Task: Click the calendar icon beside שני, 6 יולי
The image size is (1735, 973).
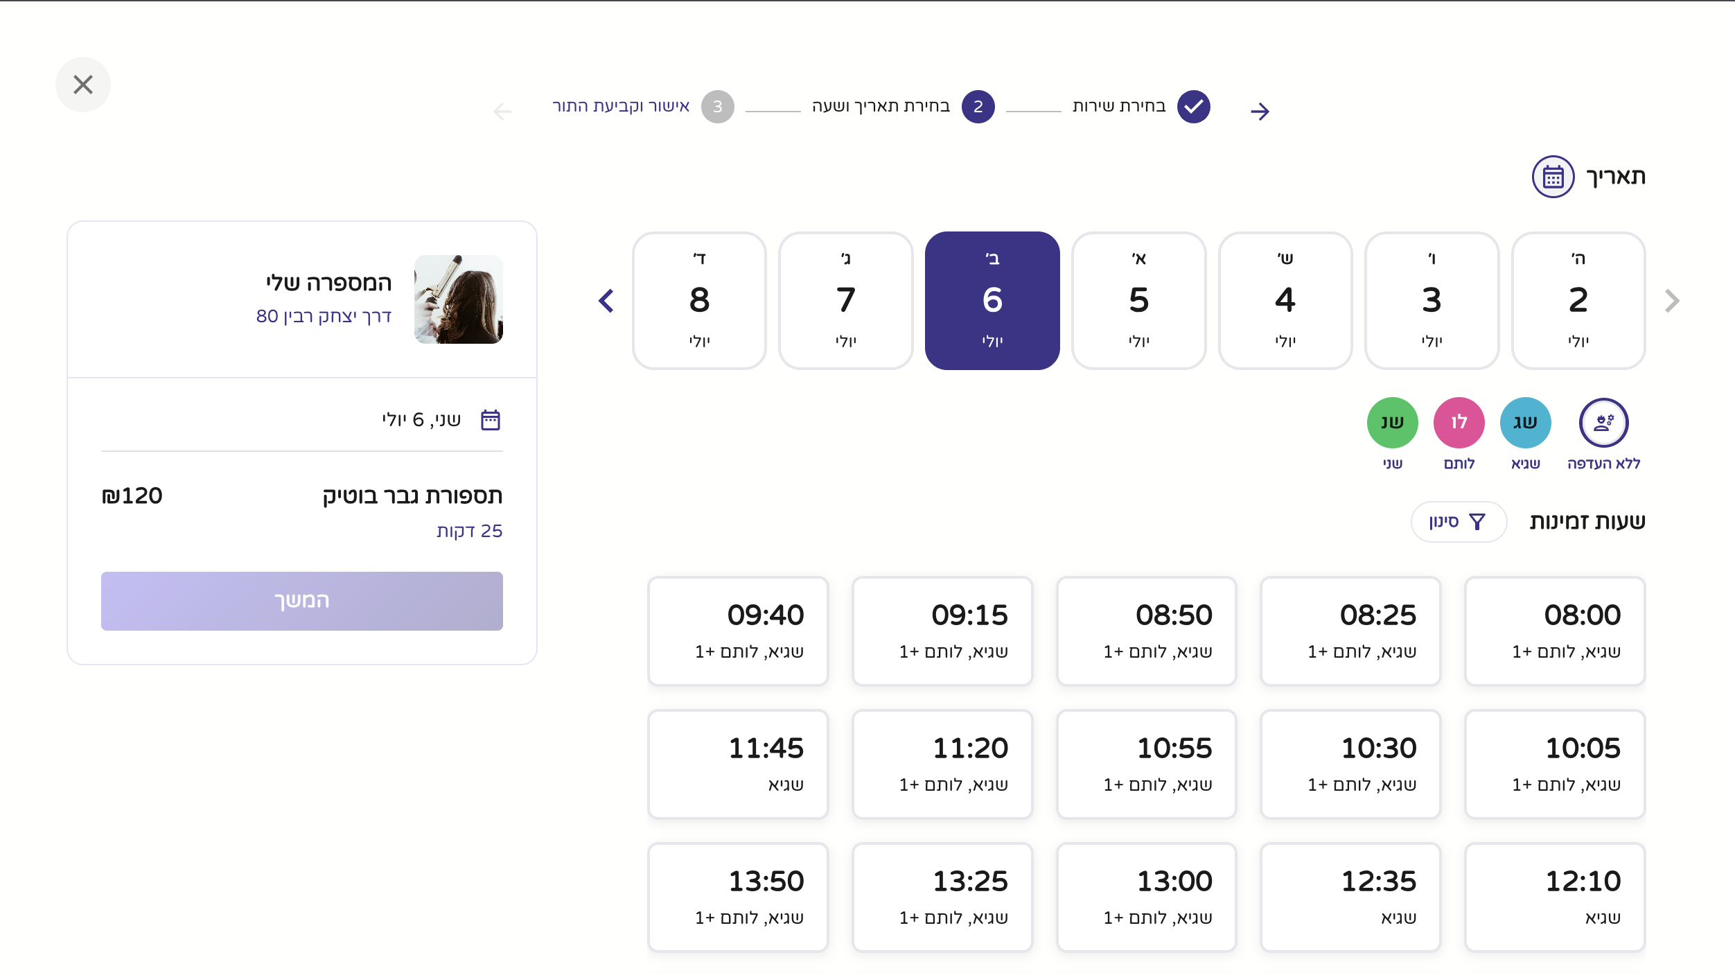Action: tap(491, 420)
